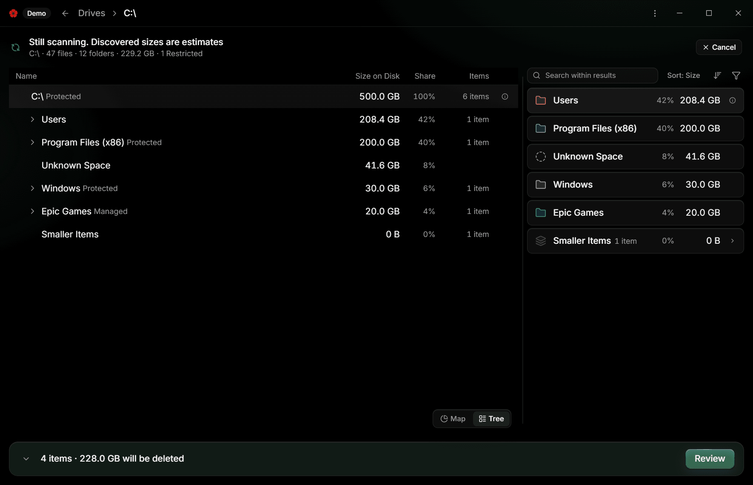
Task: Click the Epic Games green folder icon
Action: (x=541, y=213)
